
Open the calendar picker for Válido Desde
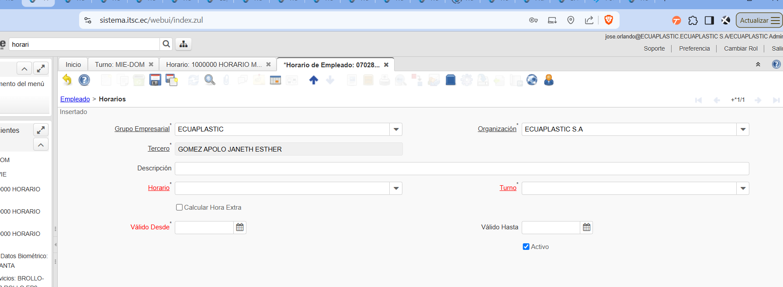point(240,227)
